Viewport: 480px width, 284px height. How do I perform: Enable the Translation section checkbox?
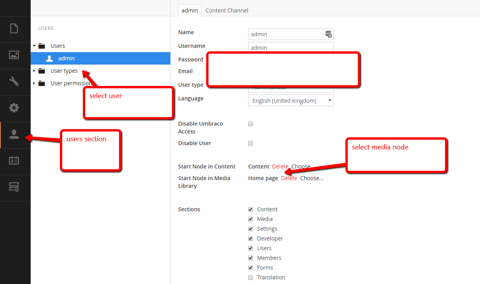click(x=251, y=277)
